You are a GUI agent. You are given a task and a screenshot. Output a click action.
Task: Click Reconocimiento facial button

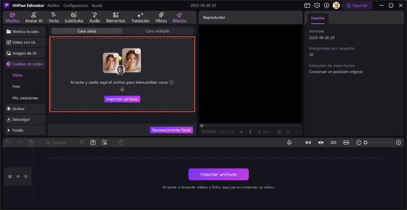click(x=171, y=130)
